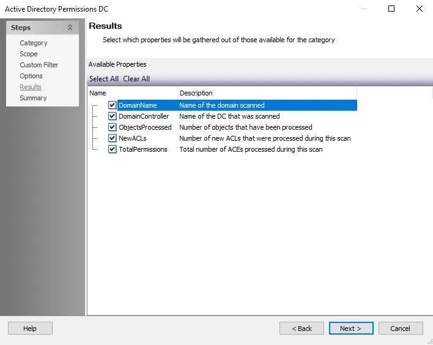Go Back to previous step
The height and width of the screenshot is (345, 433).
point(302,328)
